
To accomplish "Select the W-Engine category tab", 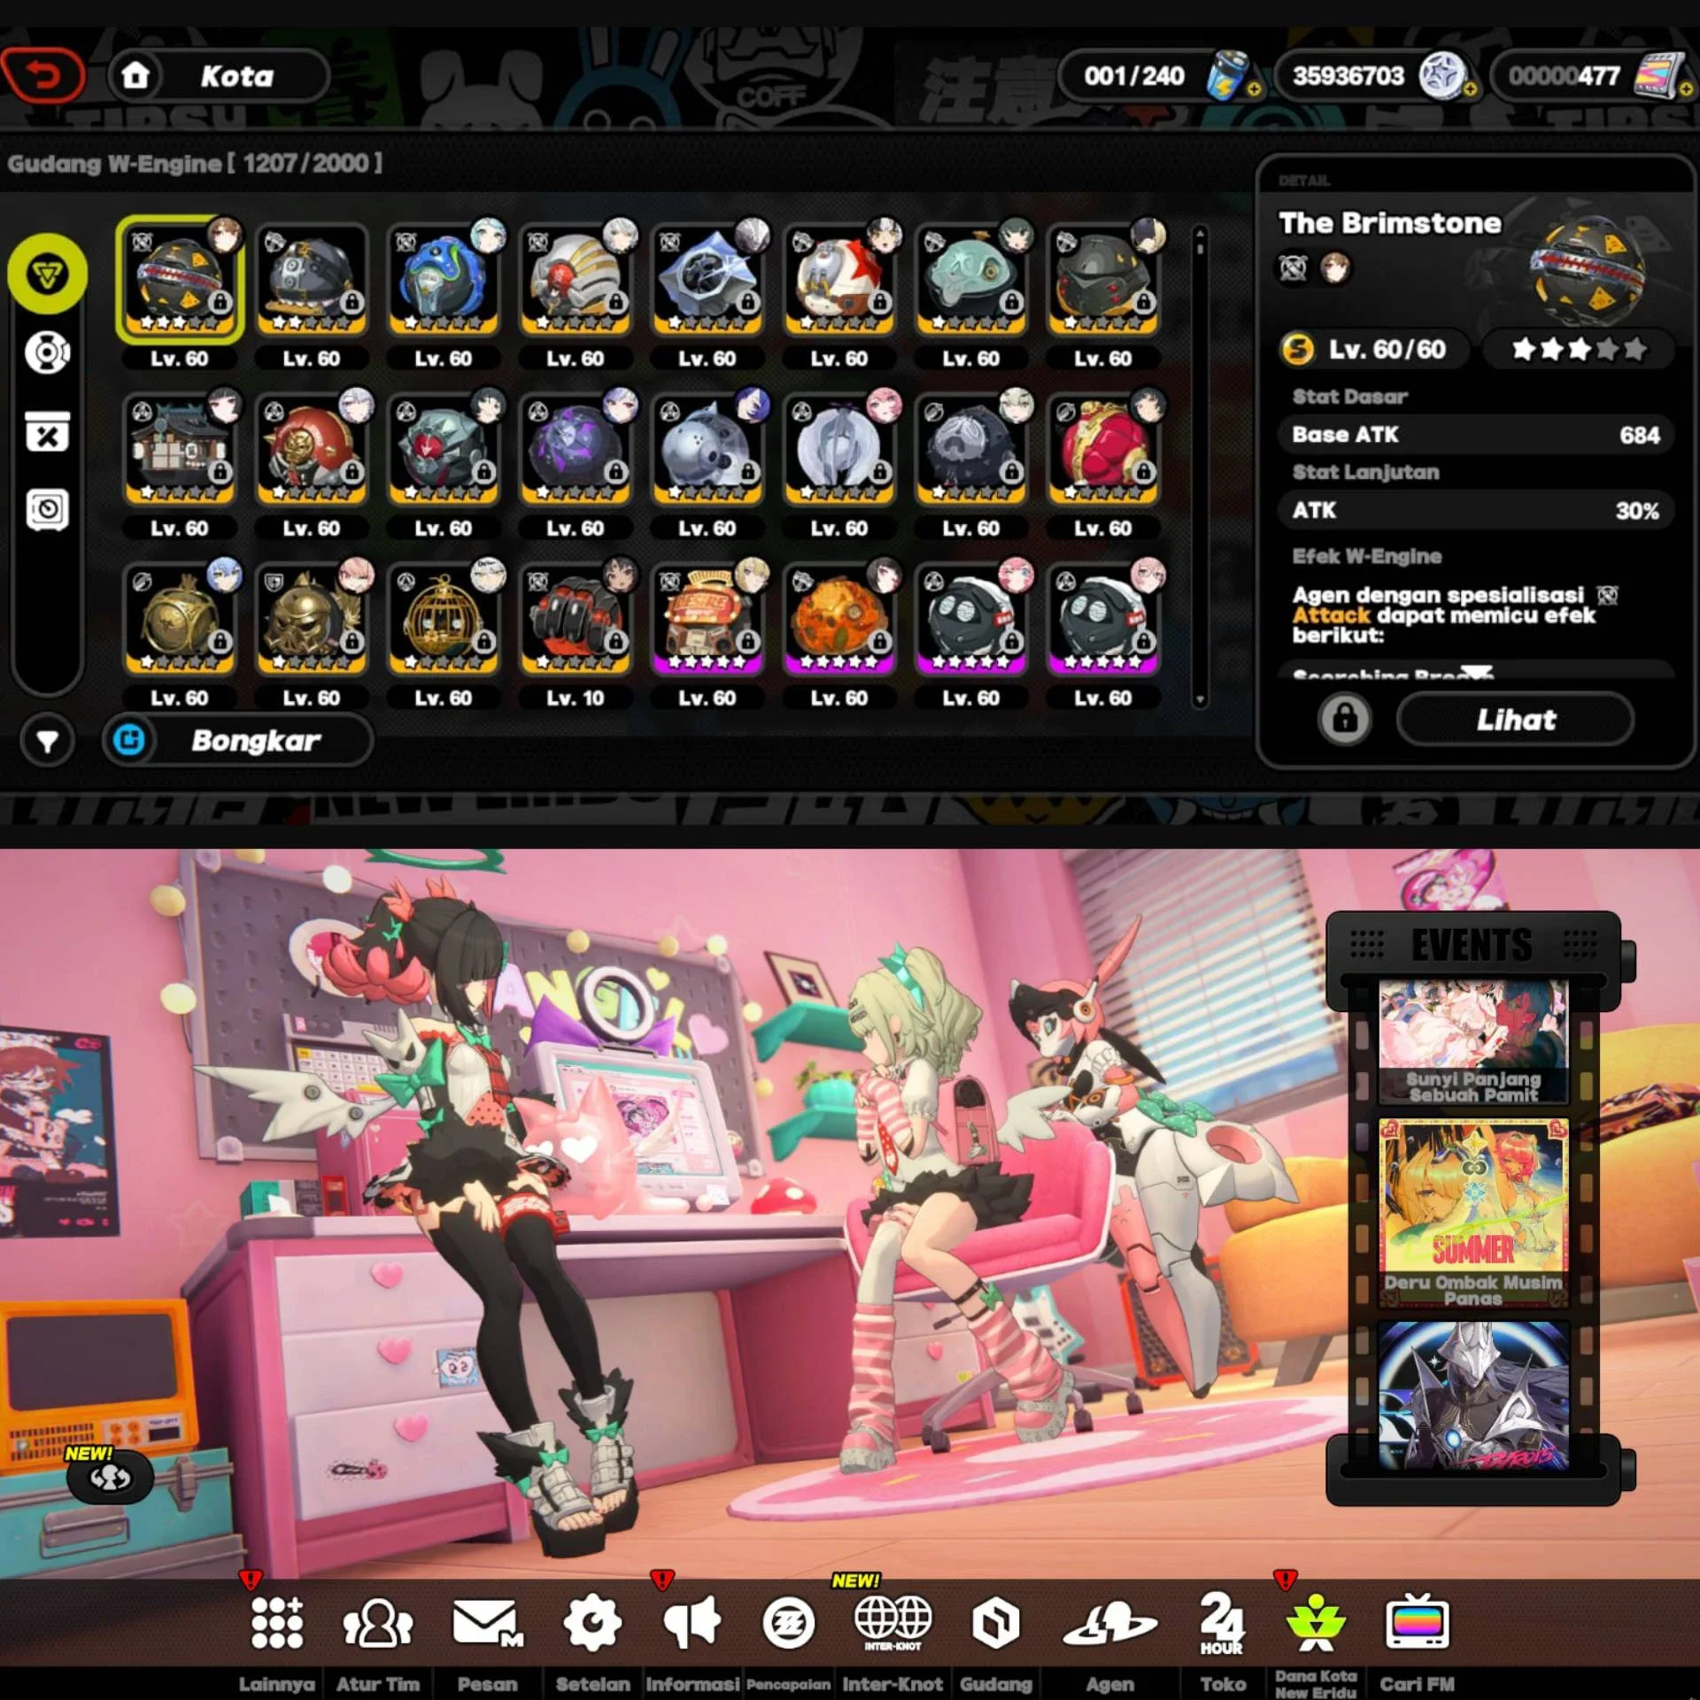I will pos(48,274).
